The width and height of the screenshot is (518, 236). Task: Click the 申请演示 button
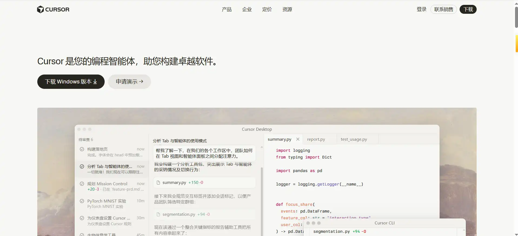point(129,82)
